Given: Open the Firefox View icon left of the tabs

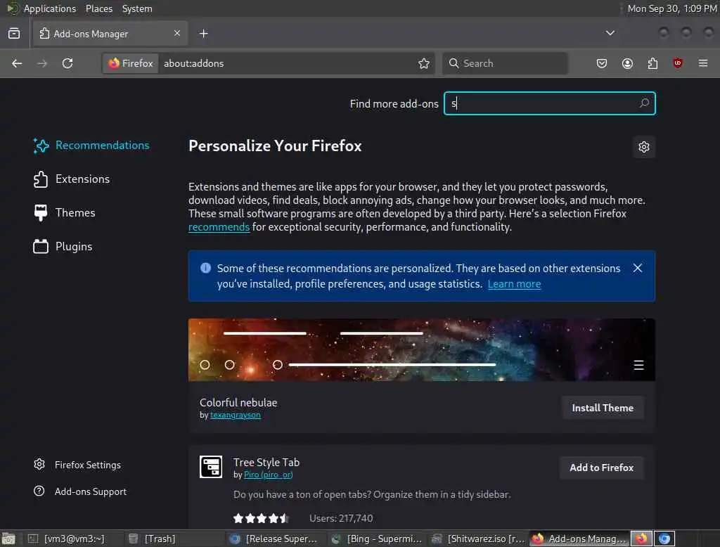Looking at the screenshot, I should coord(14,34).
